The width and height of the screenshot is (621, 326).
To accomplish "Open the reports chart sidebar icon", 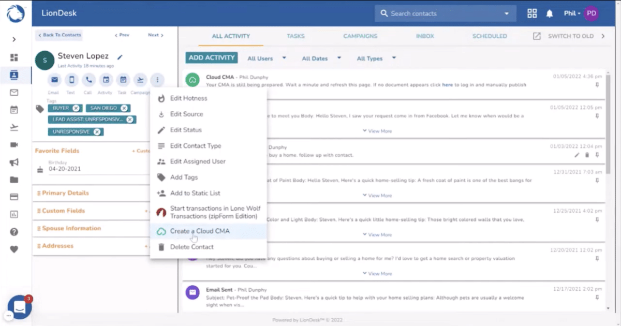I will coord(14,214).
